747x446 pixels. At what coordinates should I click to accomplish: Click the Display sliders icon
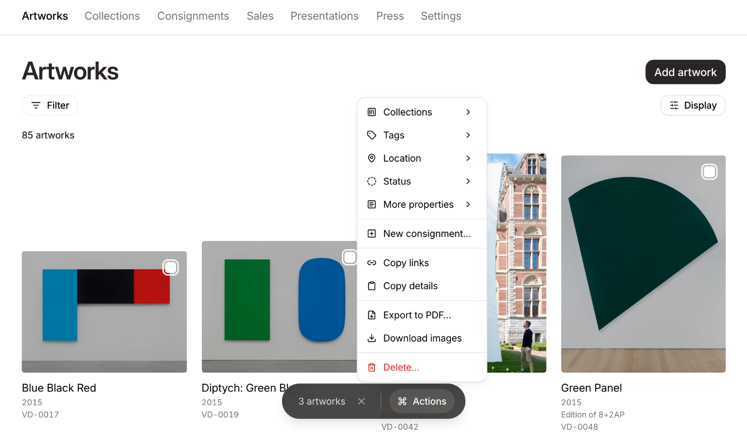(674, 105)
